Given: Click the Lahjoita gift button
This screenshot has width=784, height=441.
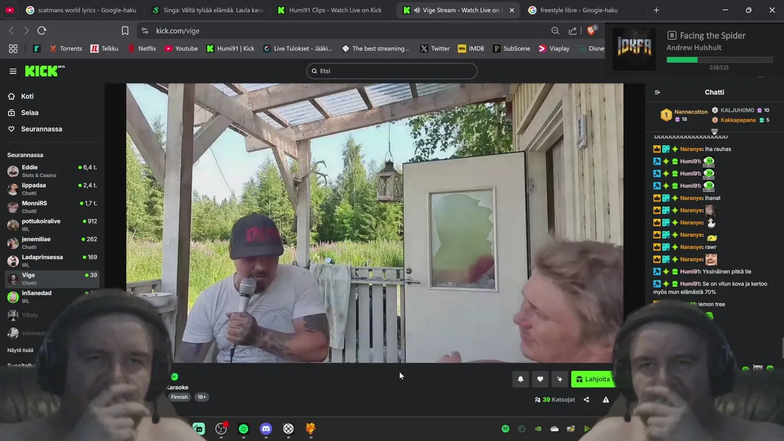Looking at the screenshot, I should [x=593, y=379].
